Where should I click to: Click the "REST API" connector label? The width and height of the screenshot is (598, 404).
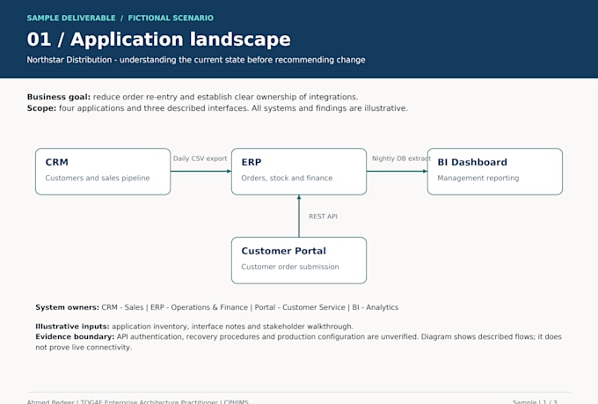pyautogui.click(x=323, y=217)
